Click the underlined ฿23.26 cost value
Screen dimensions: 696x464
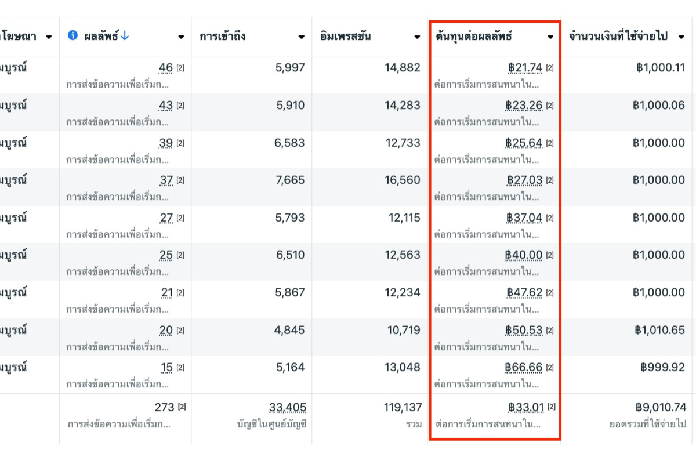524,106
